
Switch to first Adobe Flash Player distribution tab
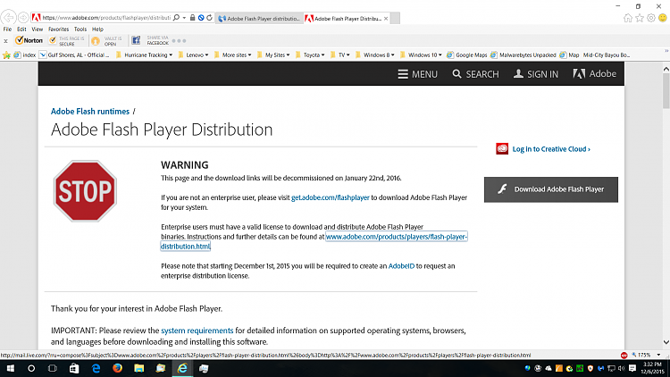click(259, 19)
